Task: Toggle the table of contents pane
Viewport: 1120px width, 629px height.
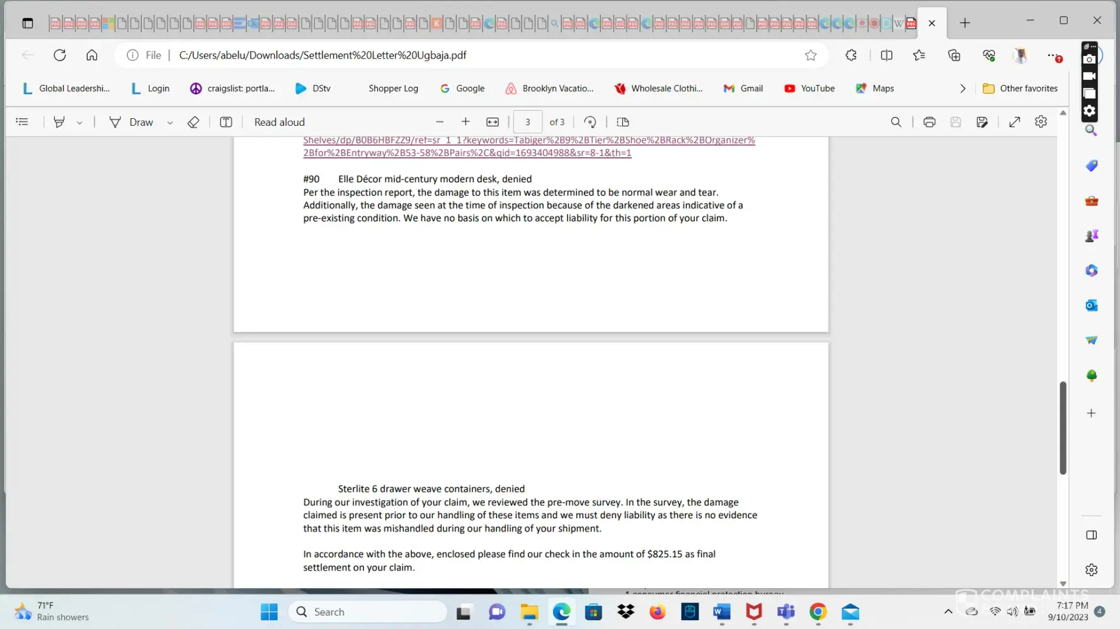Action: tap(22, 122)
